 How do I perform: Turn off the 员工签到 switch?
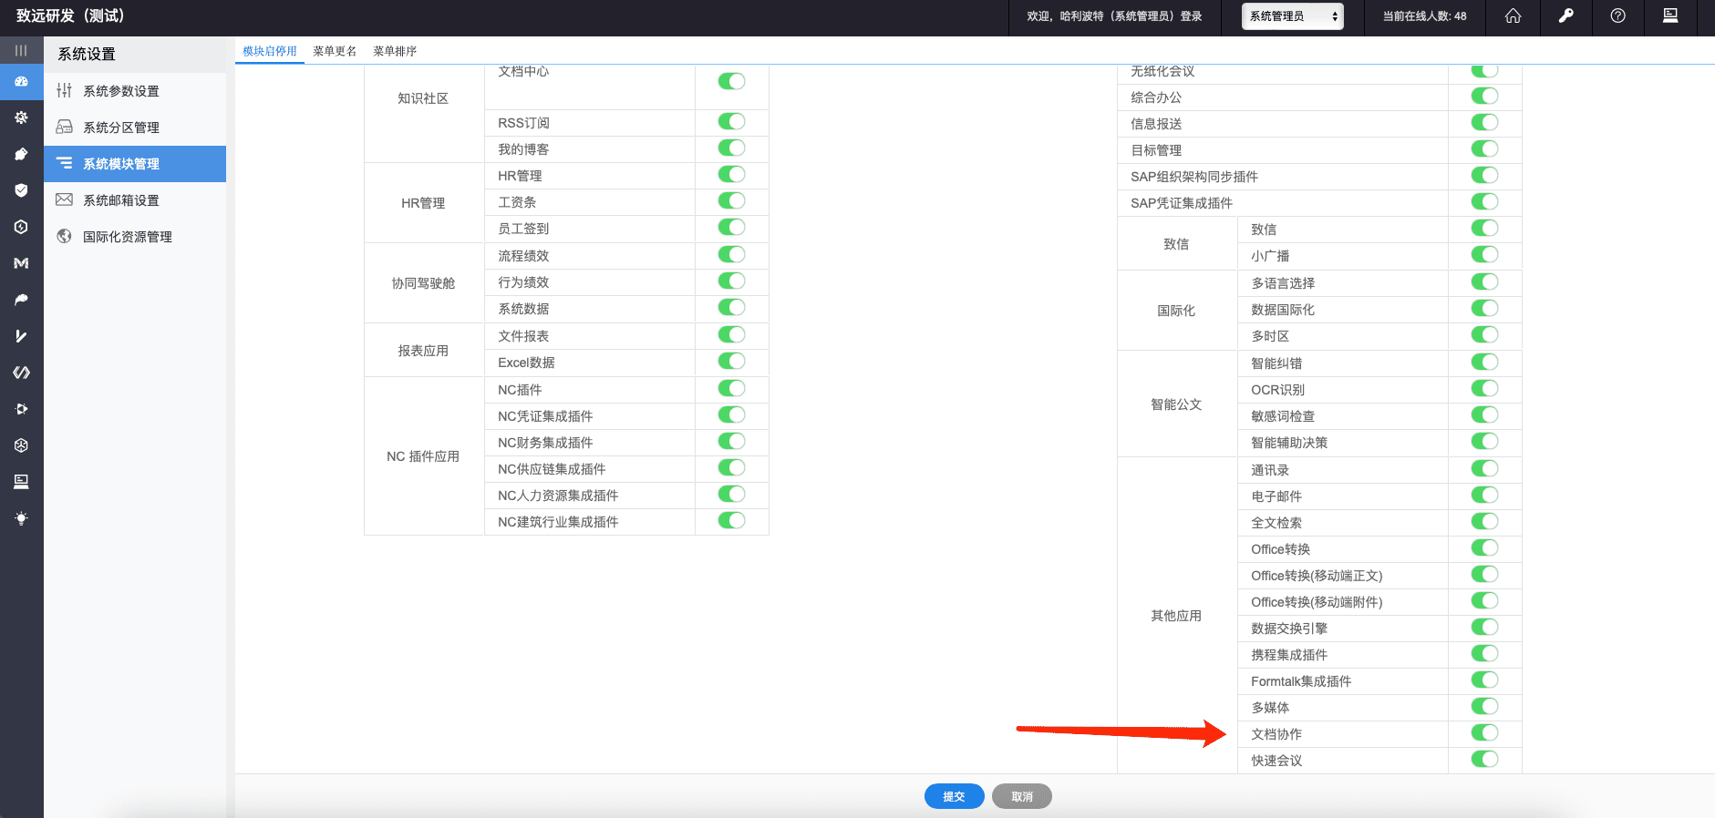(731, 227)
